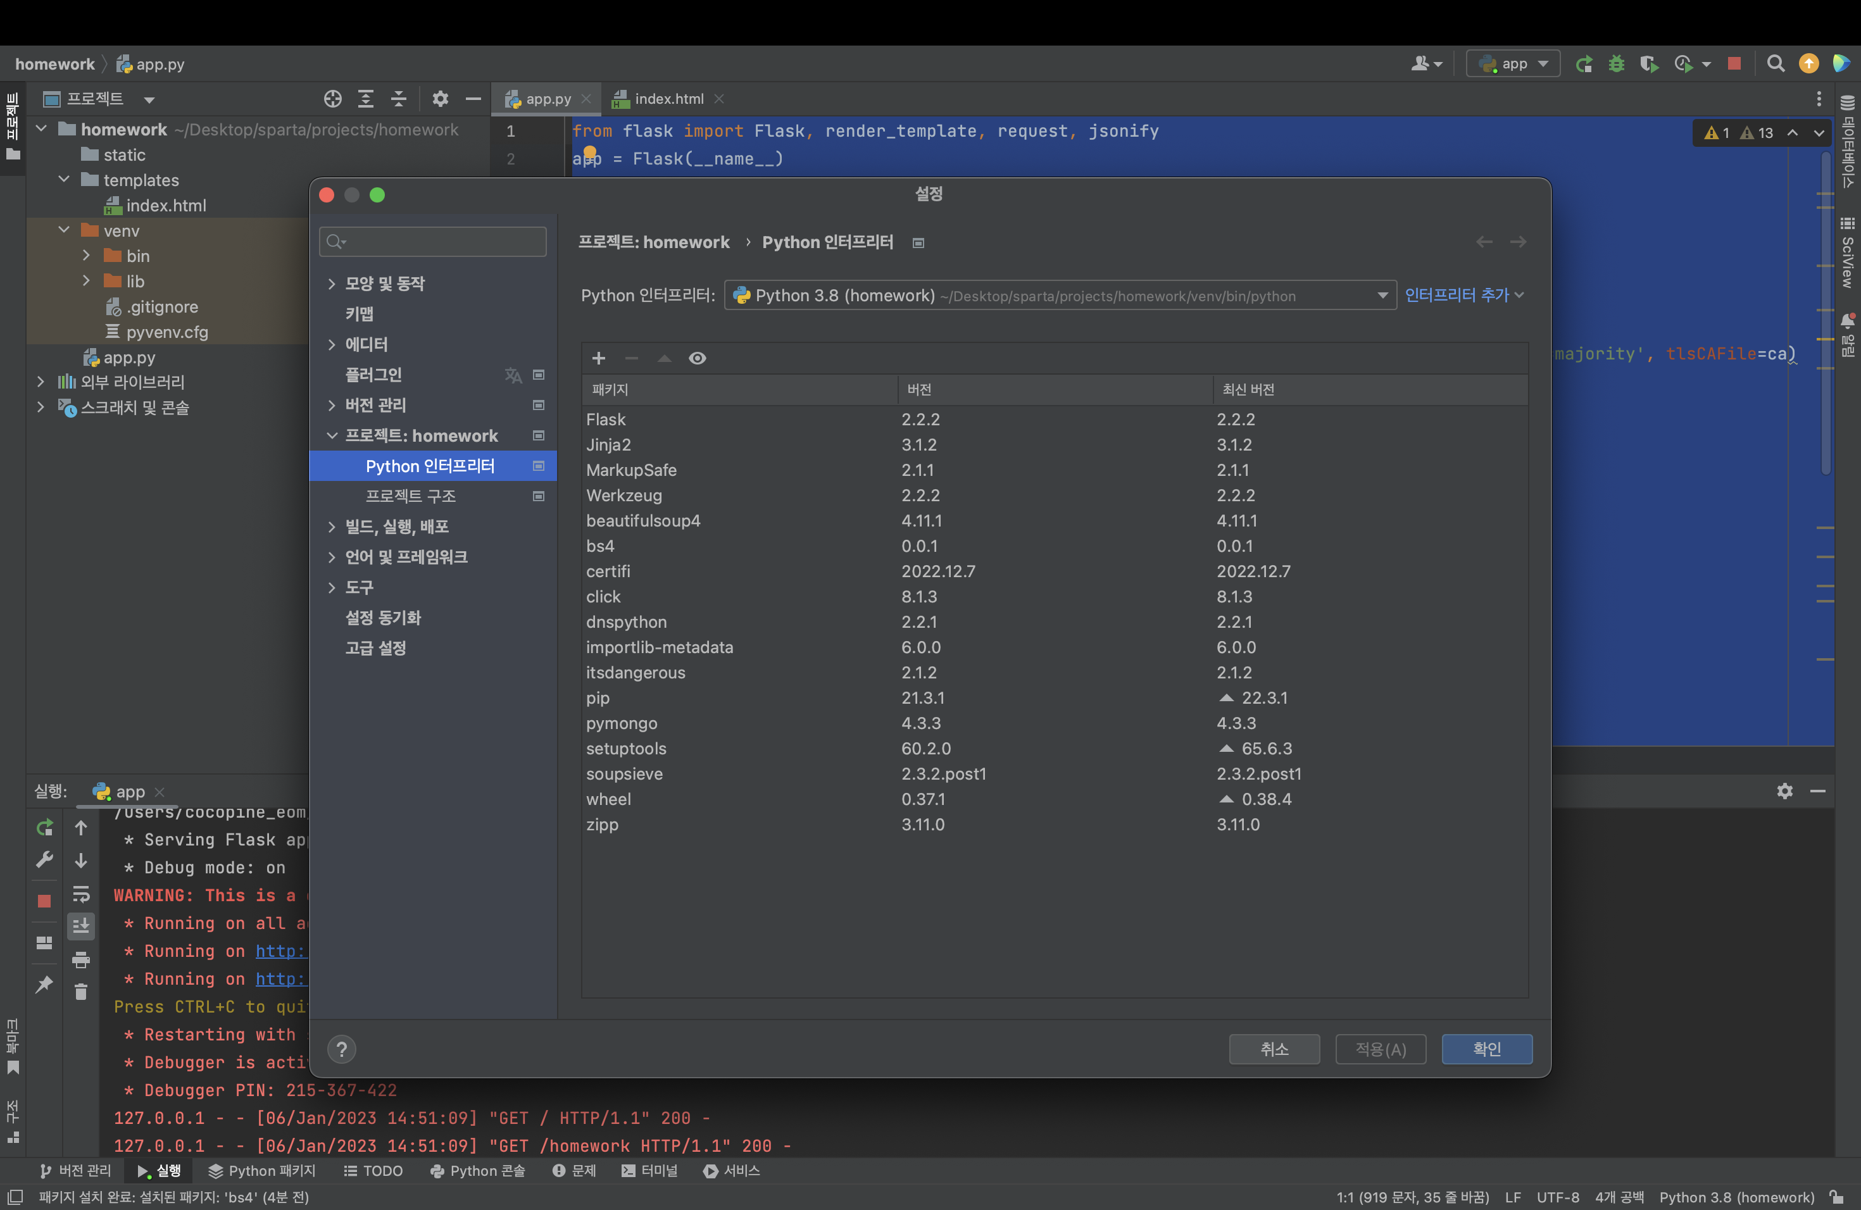
Task: Expand 빌드, 실행, 배포 settings category
Action: click(332, 527)
